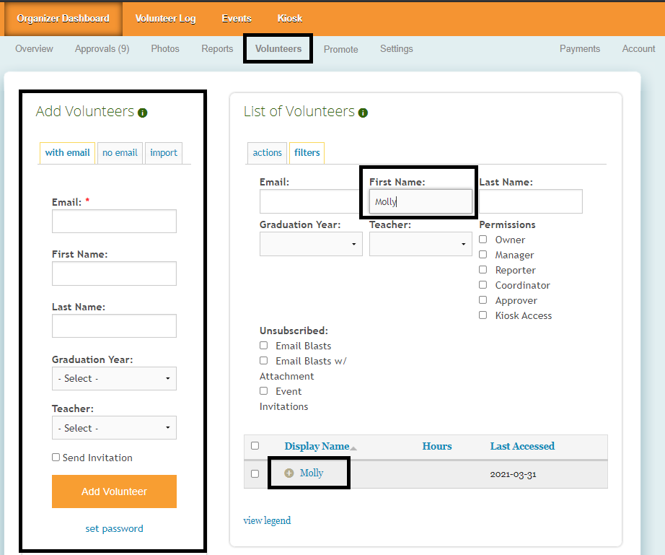665x555 pixels.
Task: Click Last Name field in Add Volunteers
Action: pos(114,326)
